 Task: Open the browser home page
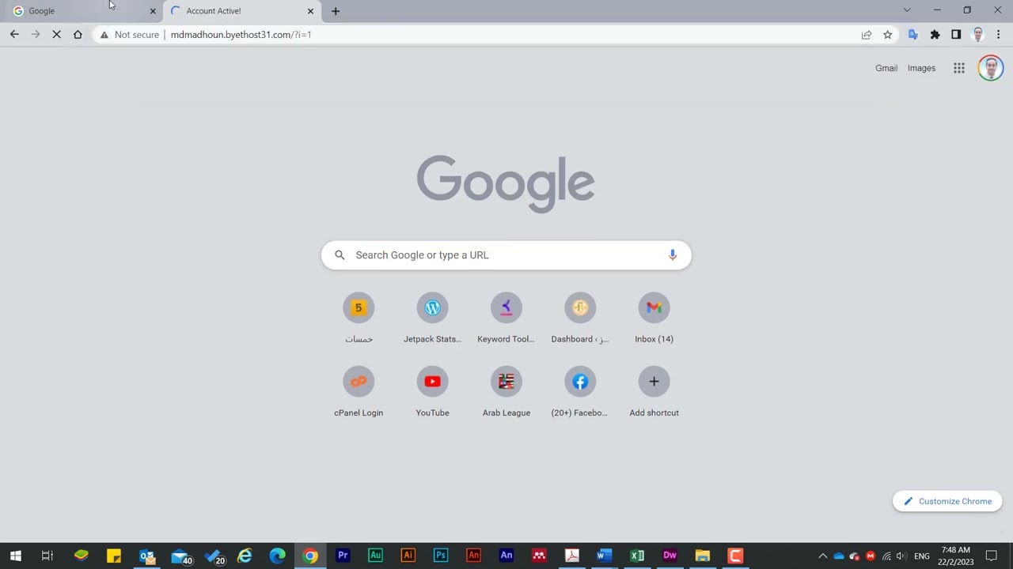click(x=78, y=35)
